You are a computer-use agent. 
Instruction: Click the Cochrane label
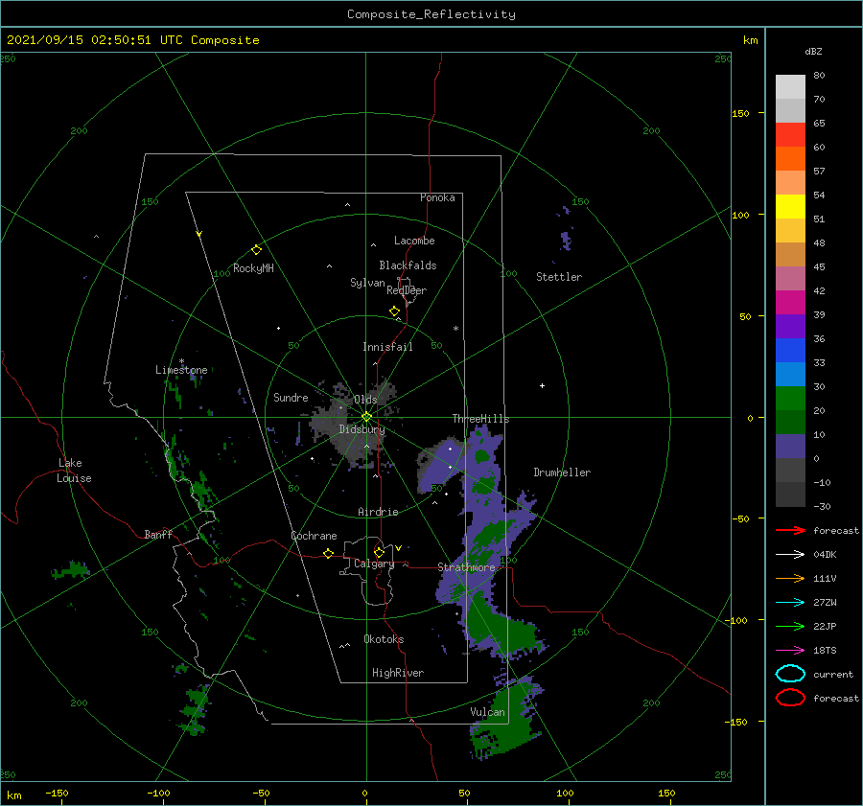314,536
